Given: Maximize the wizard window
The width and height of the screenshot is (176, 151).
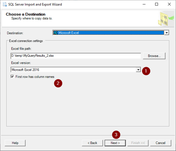Looking at the screenshot, I should pyautogui.click(x=157, y=4).
